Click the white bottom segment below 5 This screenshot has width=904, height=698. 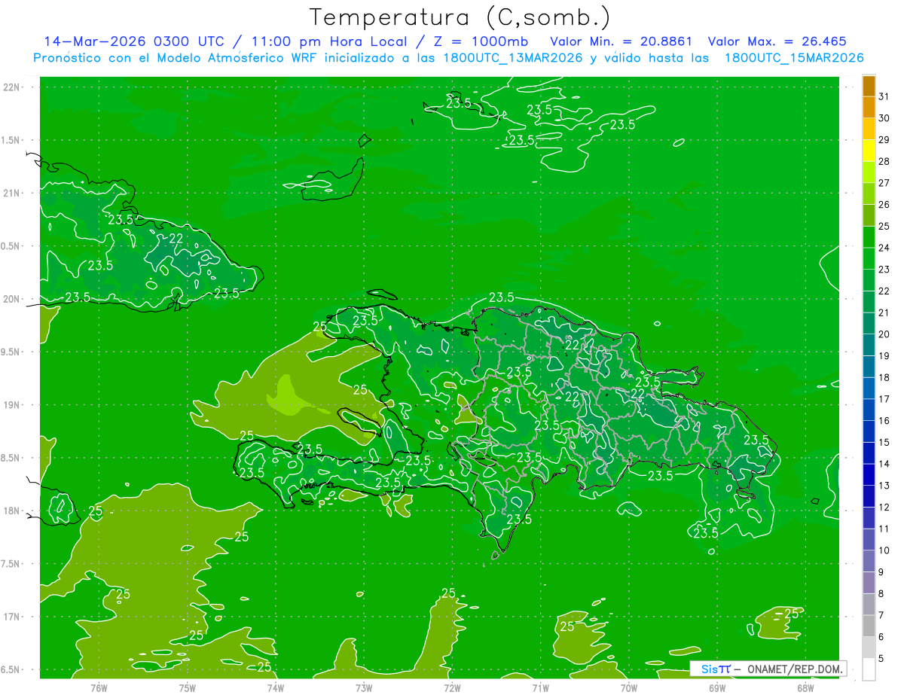869,669
